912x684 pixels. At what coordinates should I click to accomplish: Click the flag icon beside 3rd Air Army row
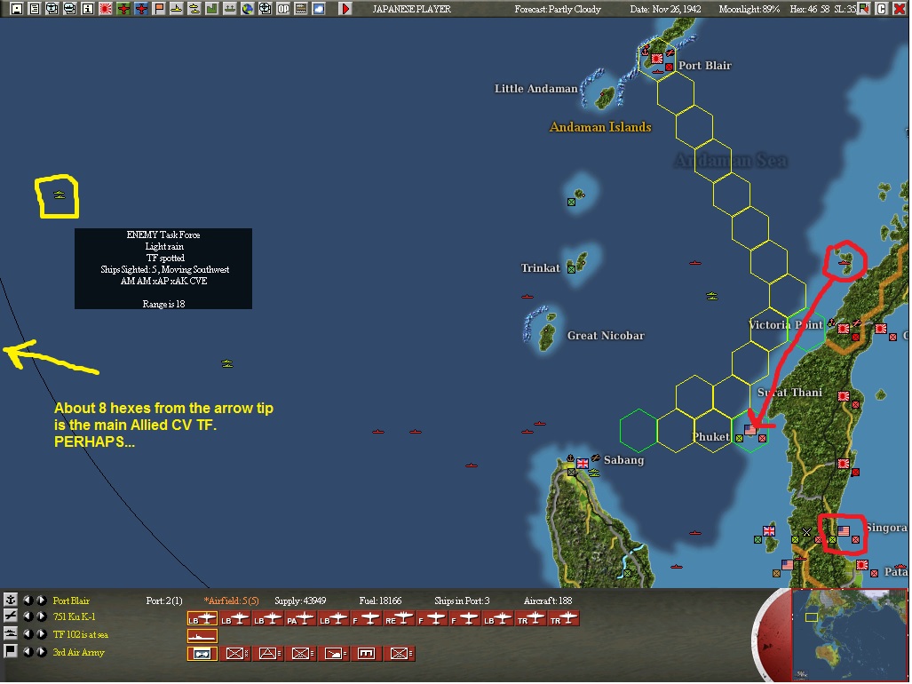tap(10, 651)
